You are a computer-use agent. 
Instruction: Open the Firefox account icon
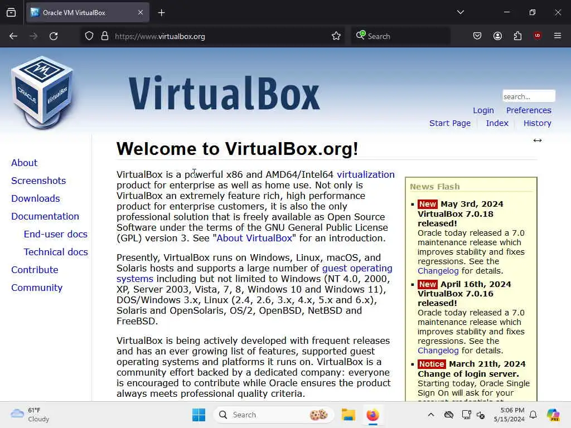click(x=497, y=36)
